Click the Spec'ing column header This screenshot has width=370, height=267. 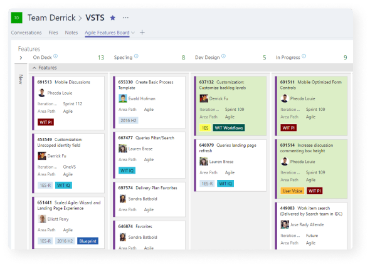[123, 57]
